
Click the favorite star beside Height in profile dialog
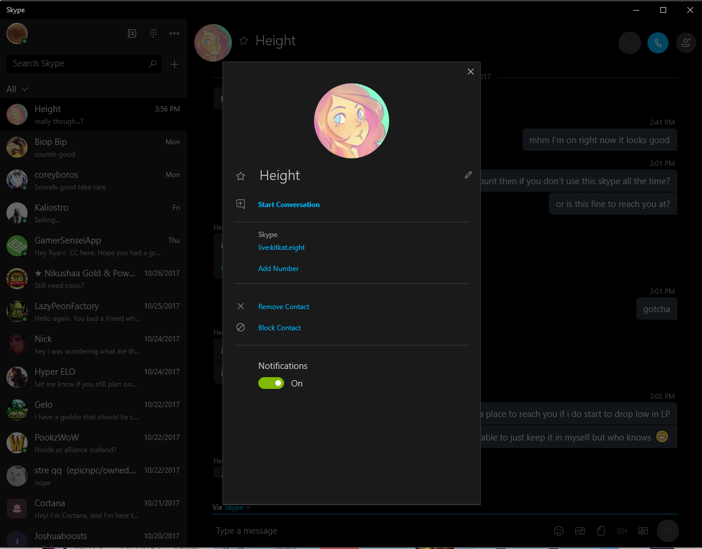(241, 177)
